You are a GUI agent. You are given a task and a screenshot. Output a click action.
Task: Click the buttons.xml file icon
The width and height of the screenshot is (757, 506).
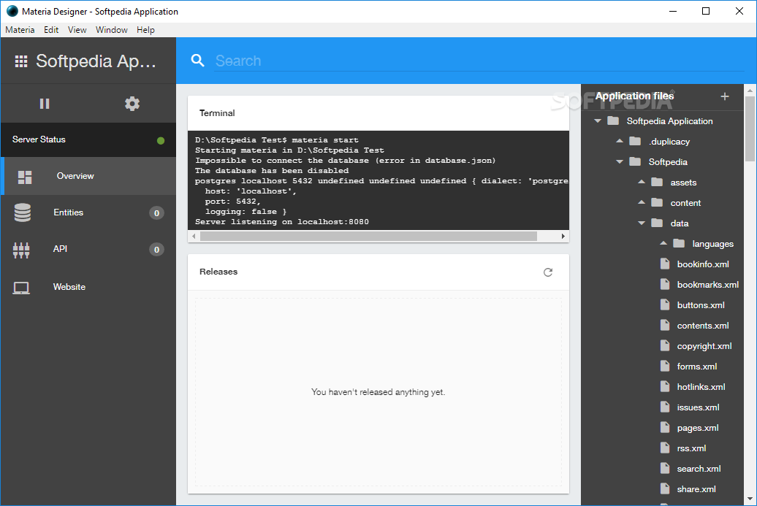[x=665, y=304]
